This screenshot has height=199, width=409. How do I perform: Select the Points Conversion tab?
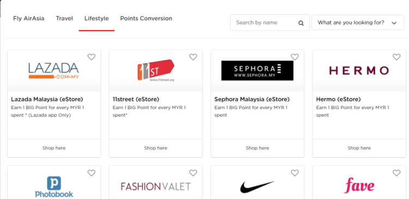(x=146, y=19)
